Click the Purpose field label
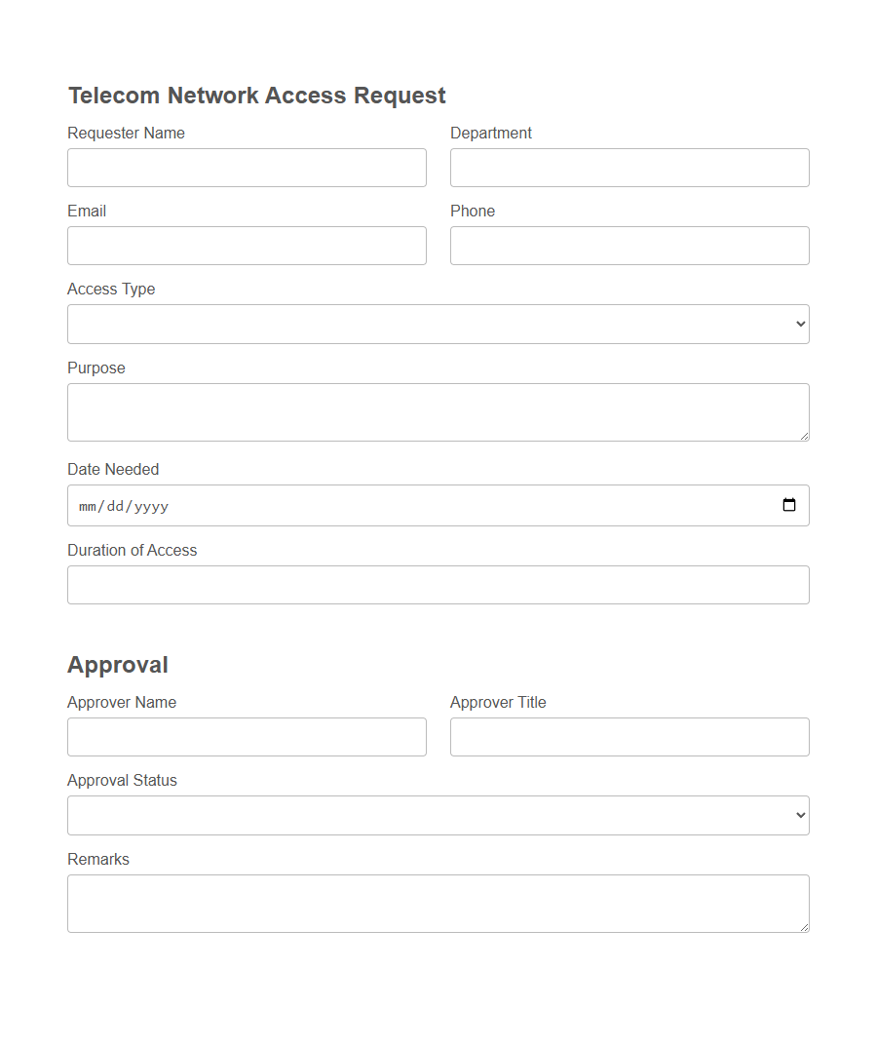The image size is (877, 1046). coord(95,368)
